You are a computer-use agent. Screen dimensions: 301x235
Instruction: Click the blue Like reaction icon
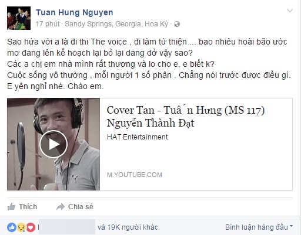(12, 227)
